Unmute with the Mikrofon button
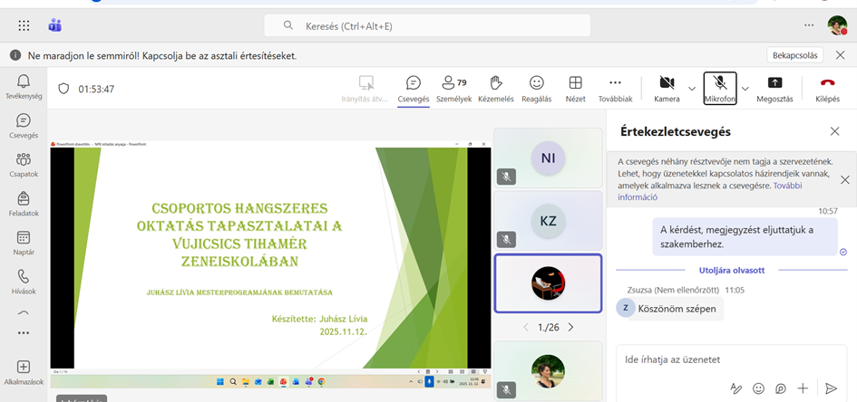 point(719,89)
